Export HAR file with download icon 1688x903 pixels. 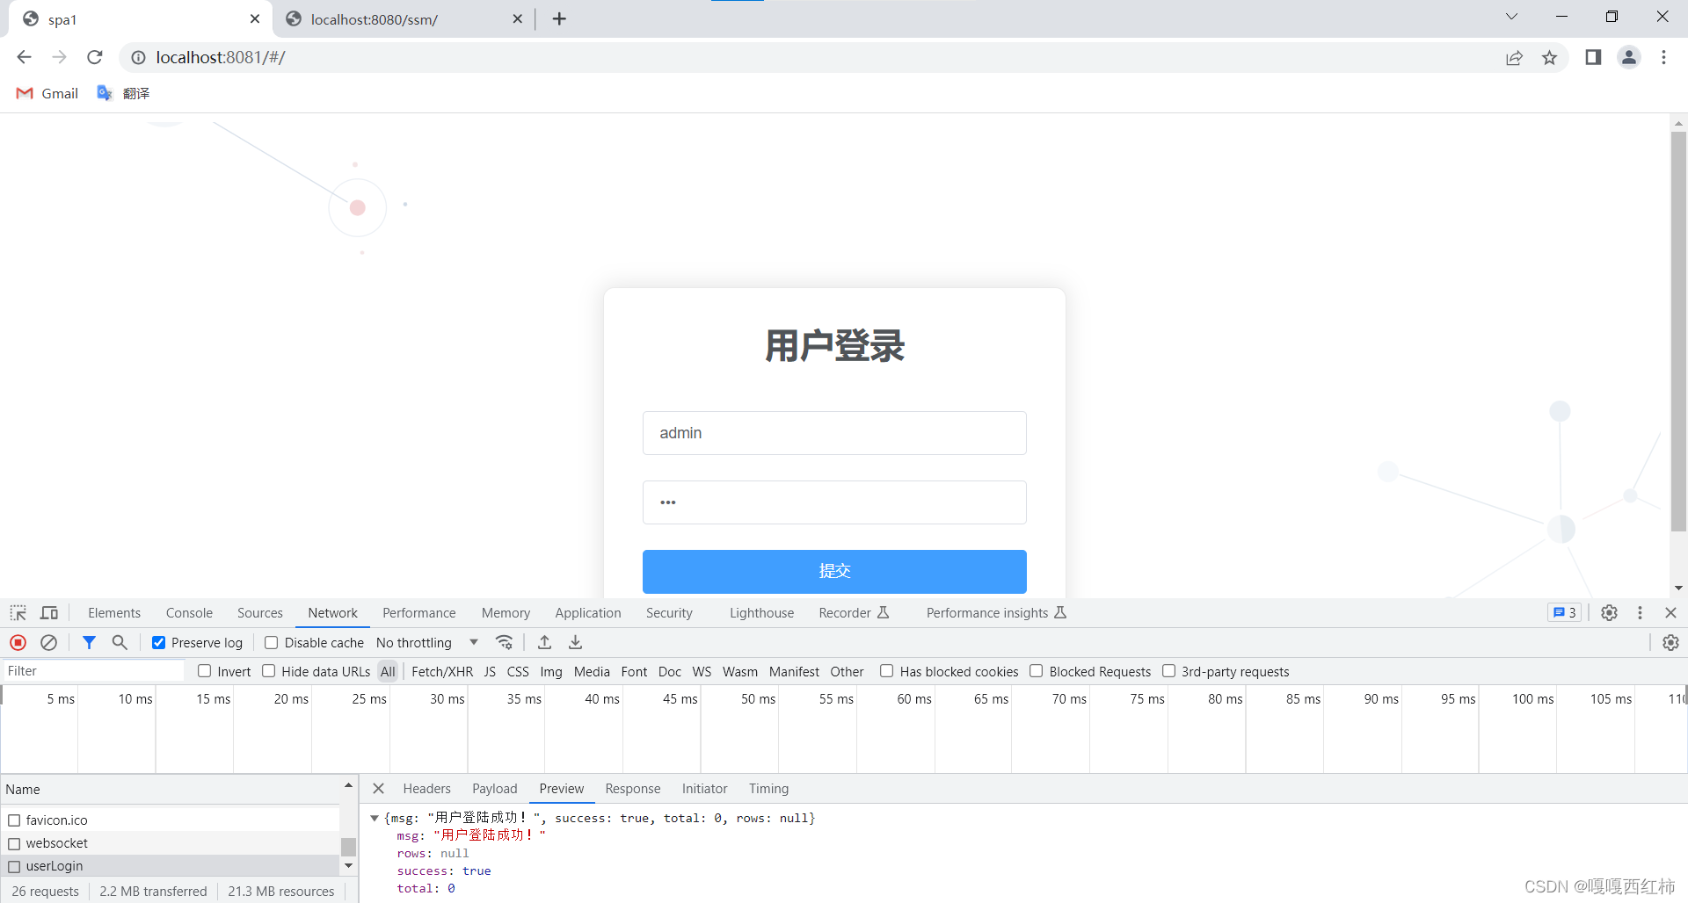click(575, 642)
